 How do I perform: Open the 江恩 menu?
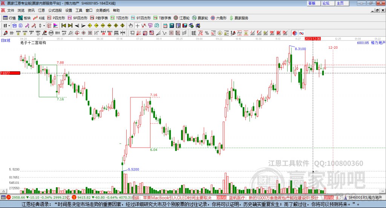coord(41,10)
